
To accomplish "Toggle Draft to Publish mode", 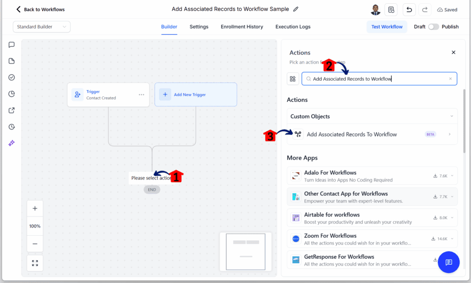I will (433, 27).
